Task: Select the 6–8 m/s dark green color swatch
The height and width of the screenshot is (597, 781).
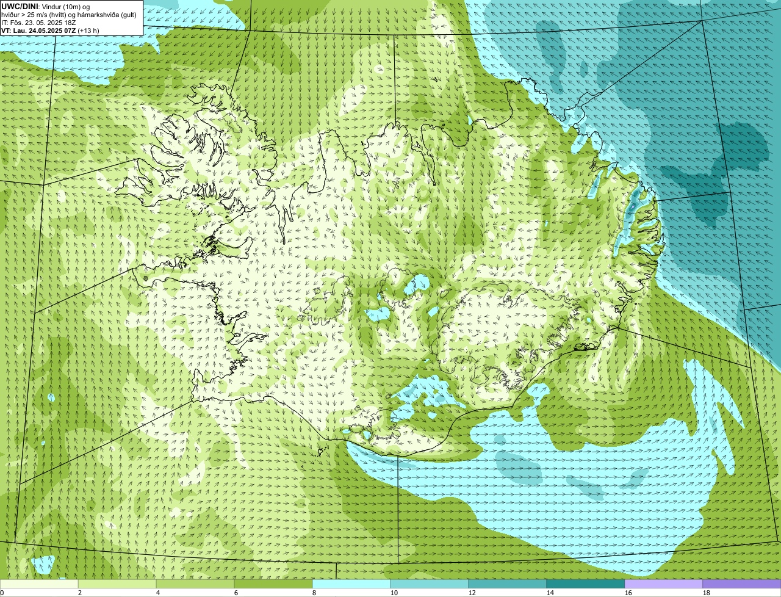Action: 273,584
